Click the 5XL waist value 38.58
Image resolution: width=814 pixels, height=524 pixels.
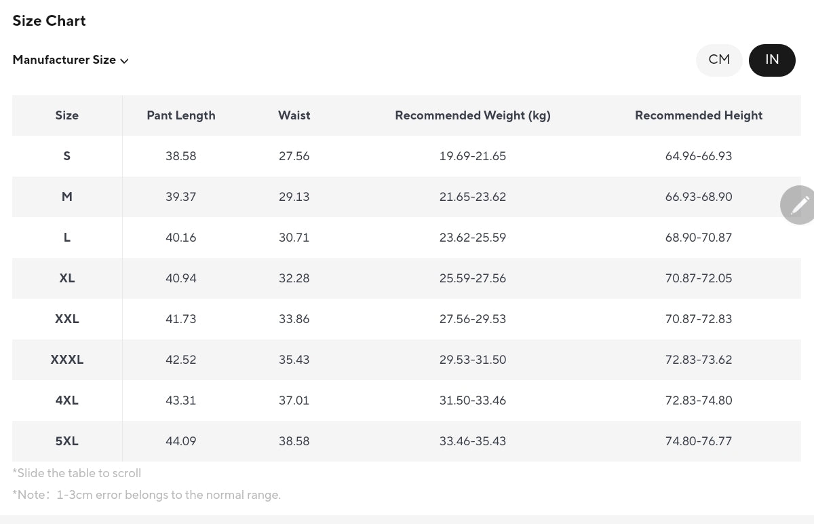(294, 441)
